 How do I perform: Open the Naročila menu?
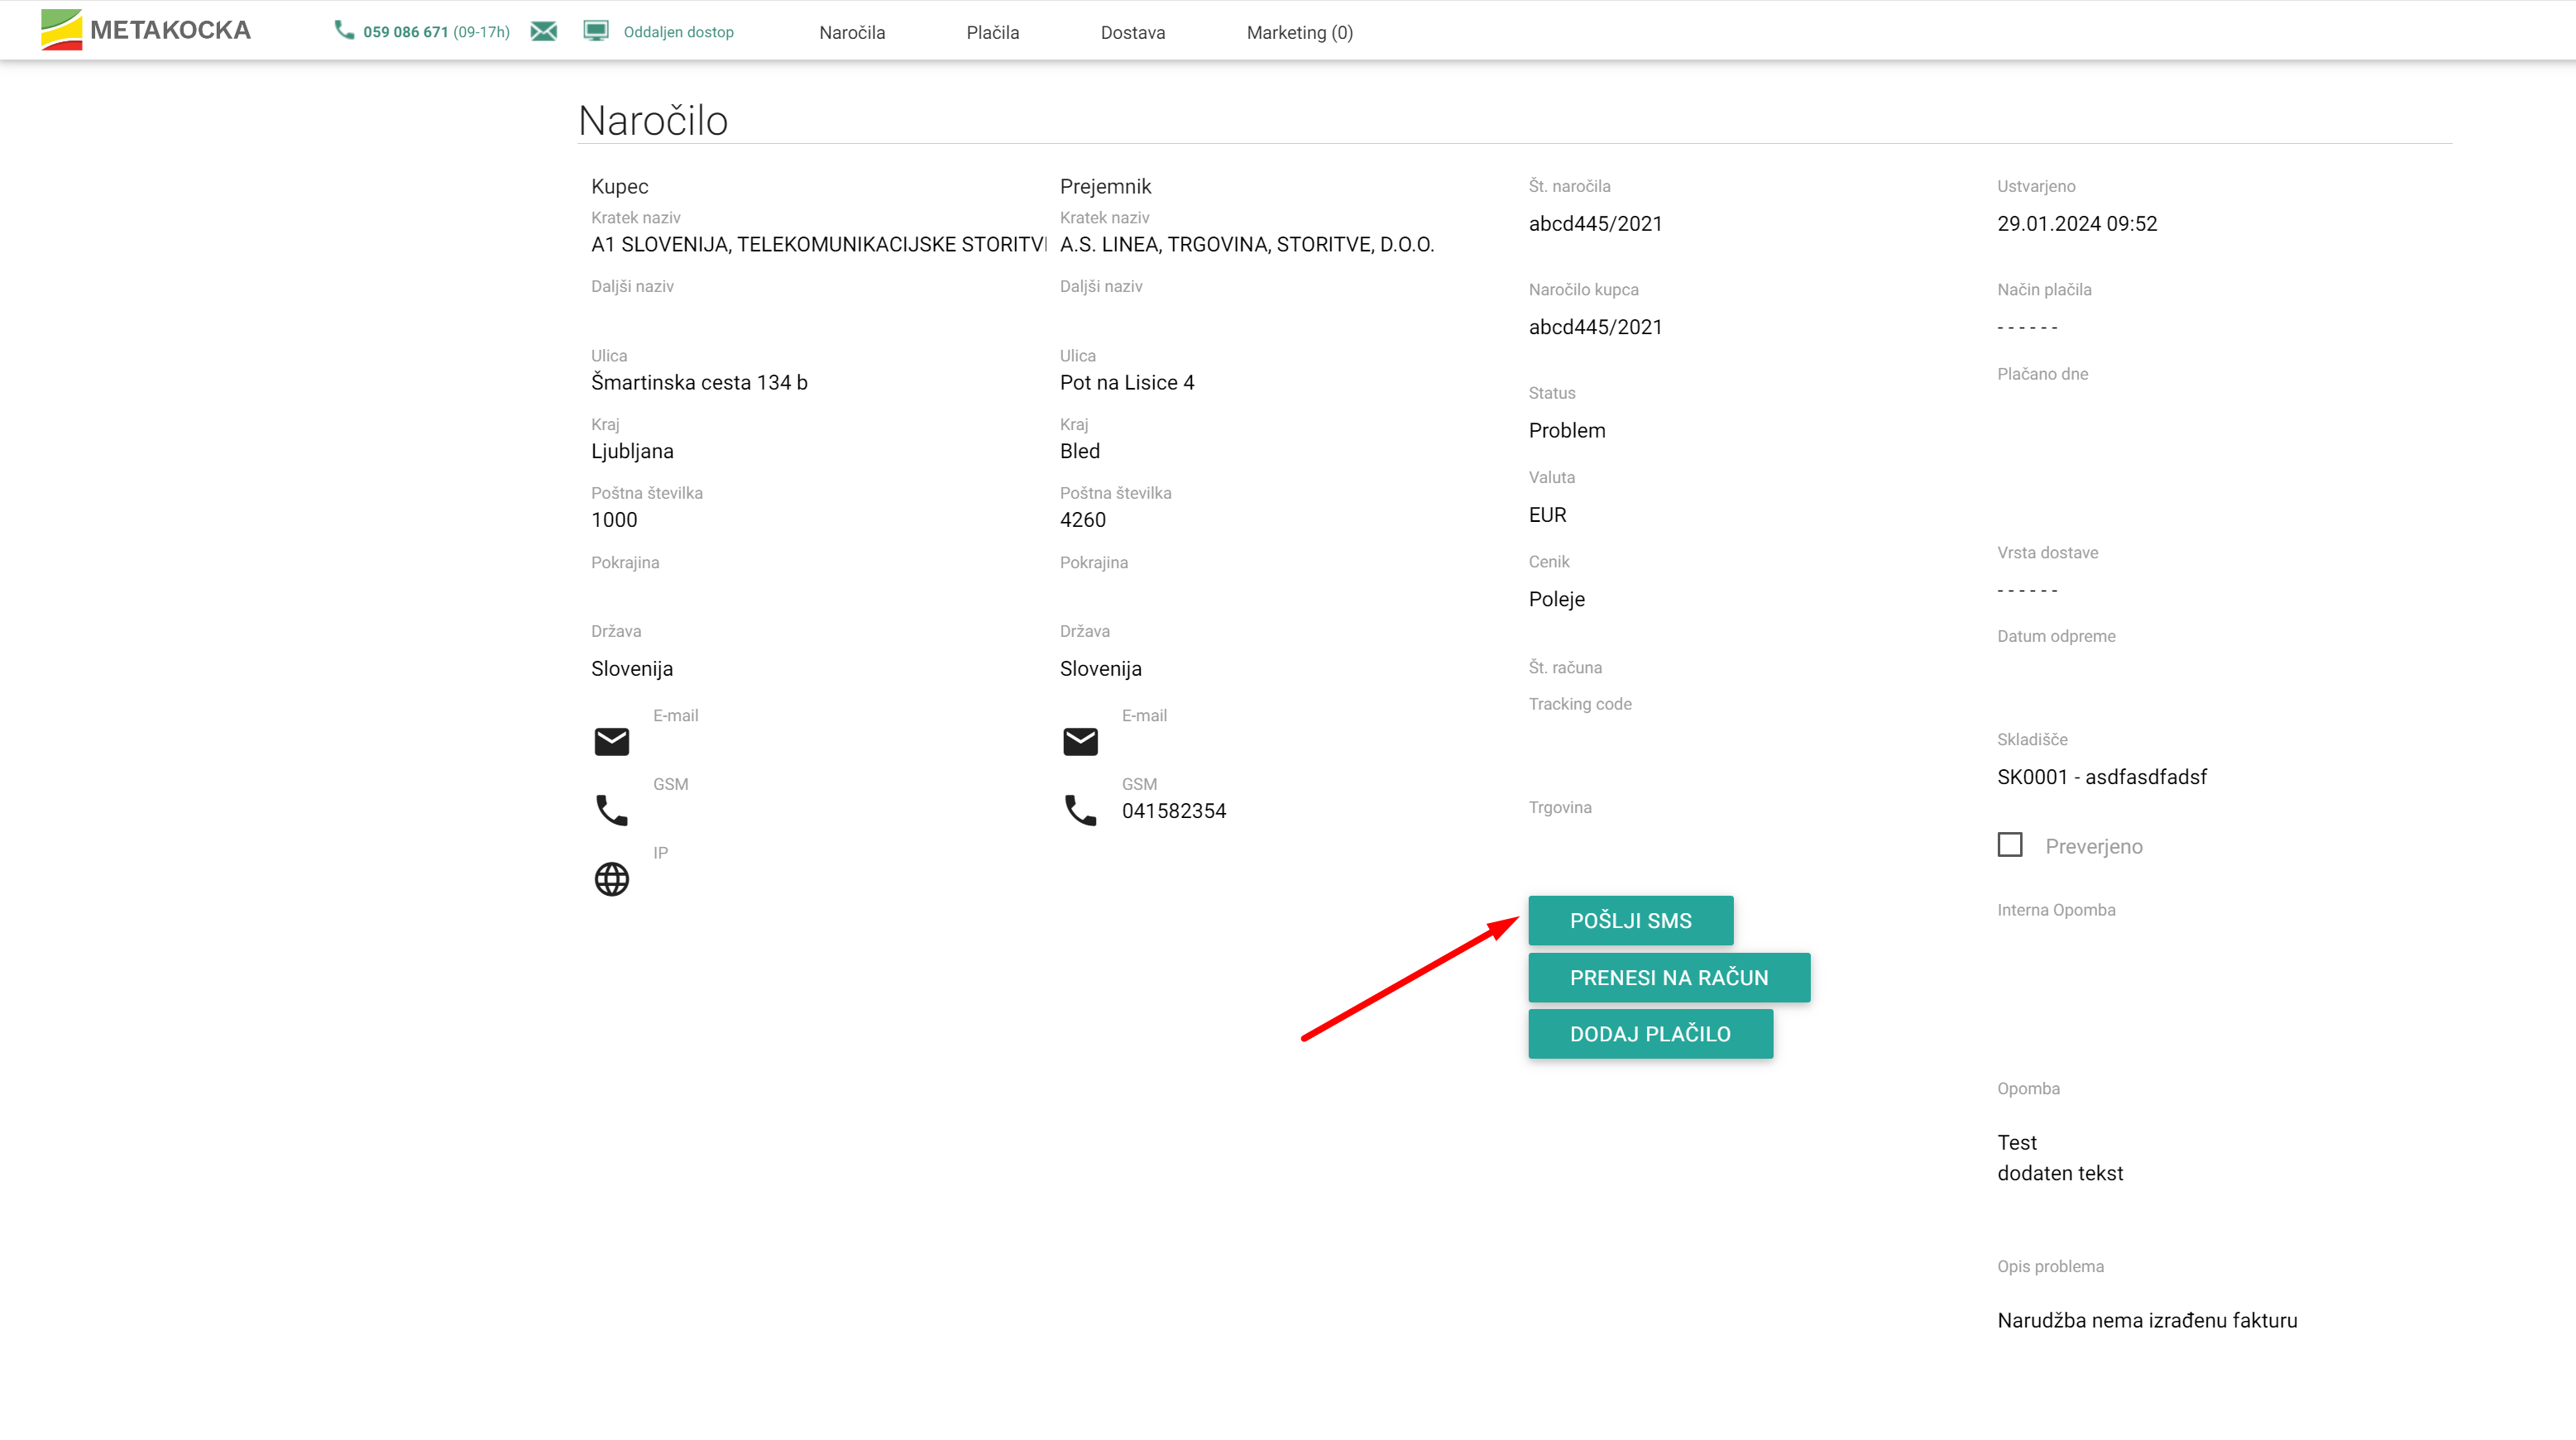tap(852, 32)
